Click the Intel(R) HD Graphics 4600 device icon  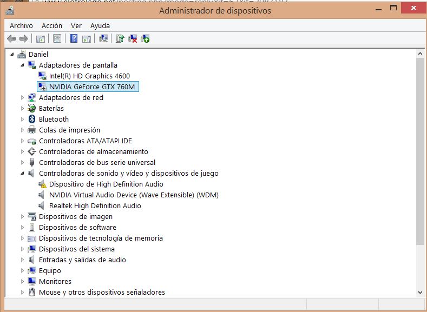pyautogui.click(x=42, y=76)
